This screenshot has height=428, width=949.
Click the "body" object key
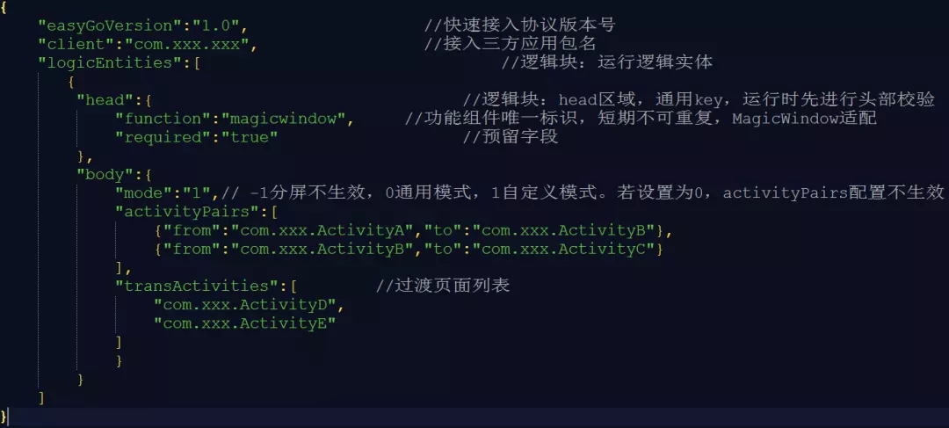105,175
